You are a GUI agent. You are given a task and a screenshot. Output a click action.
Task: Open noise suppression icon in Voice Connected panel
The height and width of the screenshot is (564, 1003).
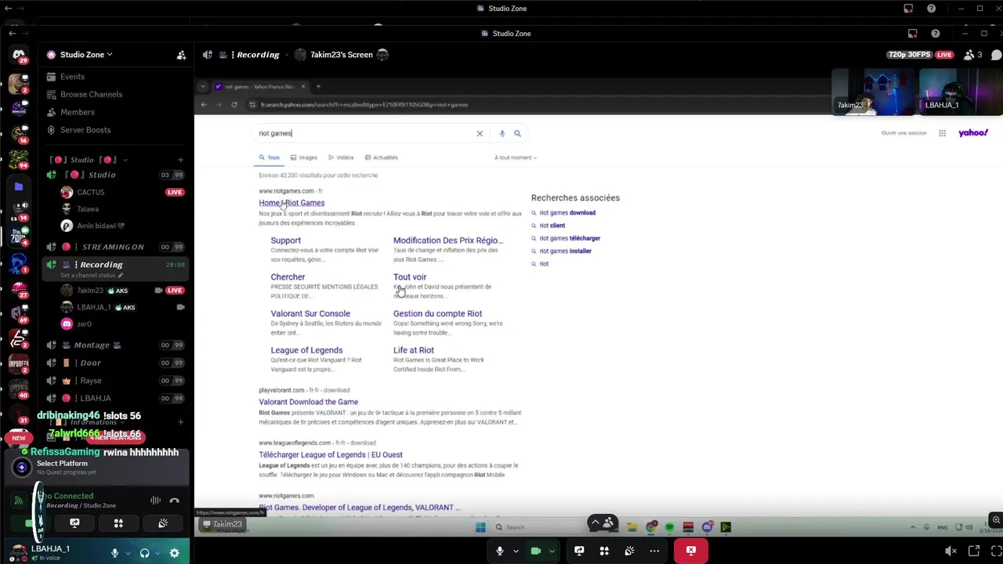[155, 501]
